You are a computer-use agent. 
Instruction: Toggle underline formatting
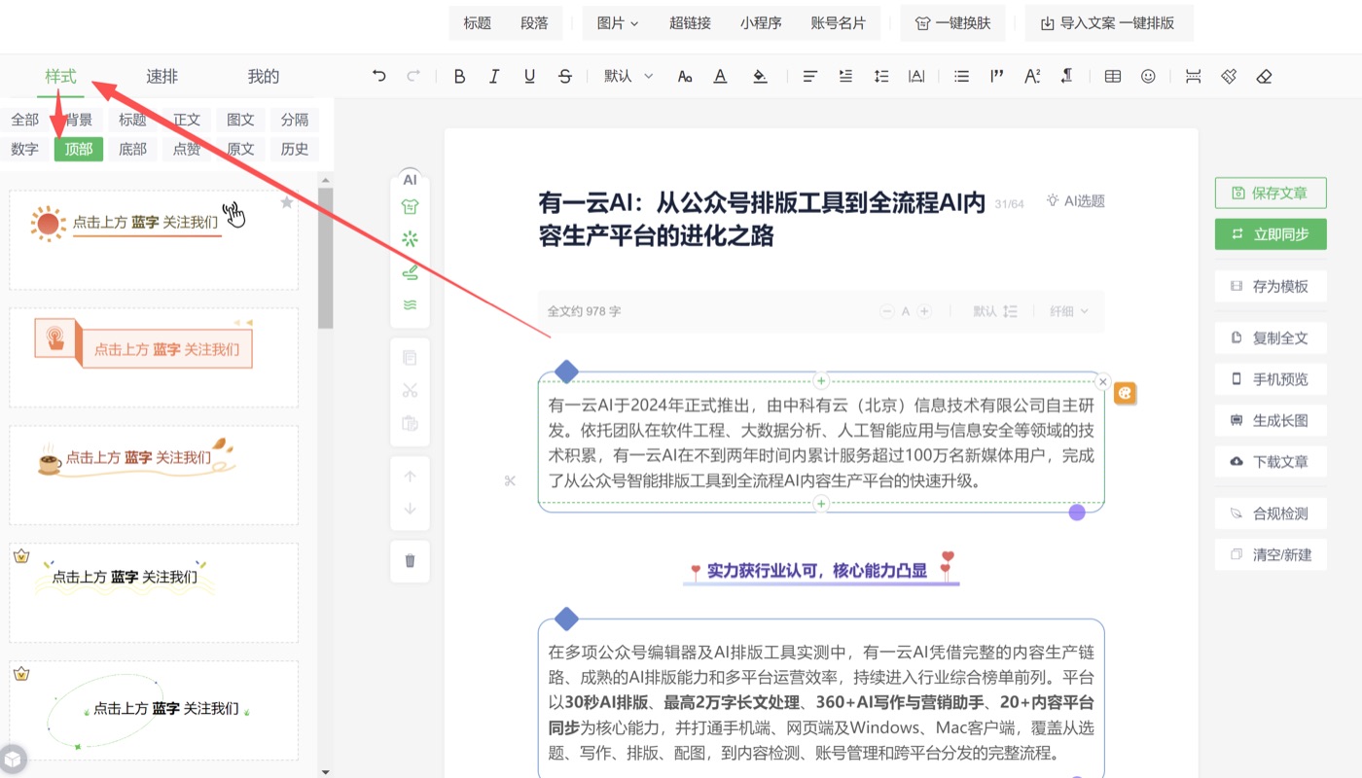pos(529,76)
